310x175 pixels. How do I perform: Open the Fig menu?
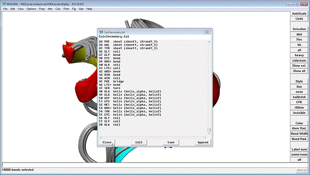pyautogui.click(x=74, y=9)
